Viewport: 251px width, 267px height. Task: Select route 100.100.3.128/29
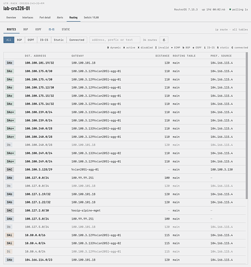point(125,169)
